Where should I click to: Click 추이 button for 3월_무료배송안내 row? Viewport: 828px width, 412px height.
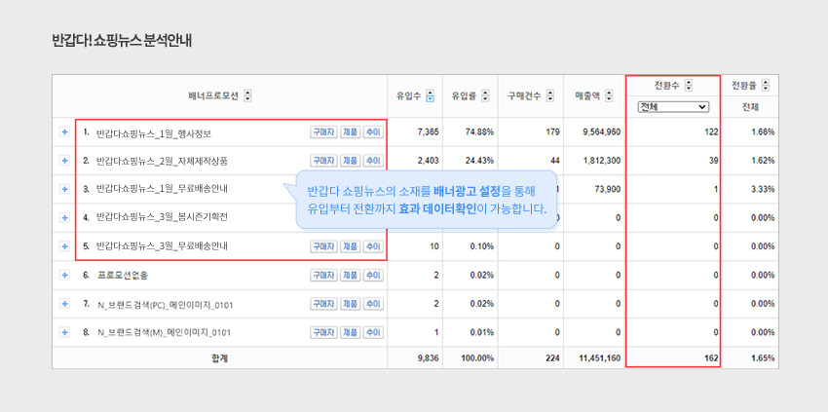[373, 246]
